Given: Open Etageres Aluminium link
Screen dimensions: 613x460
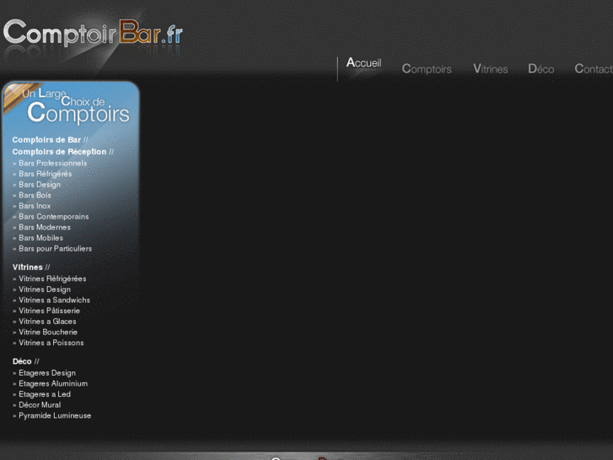Looking at the screenshot, I should (x=53, y=384).
